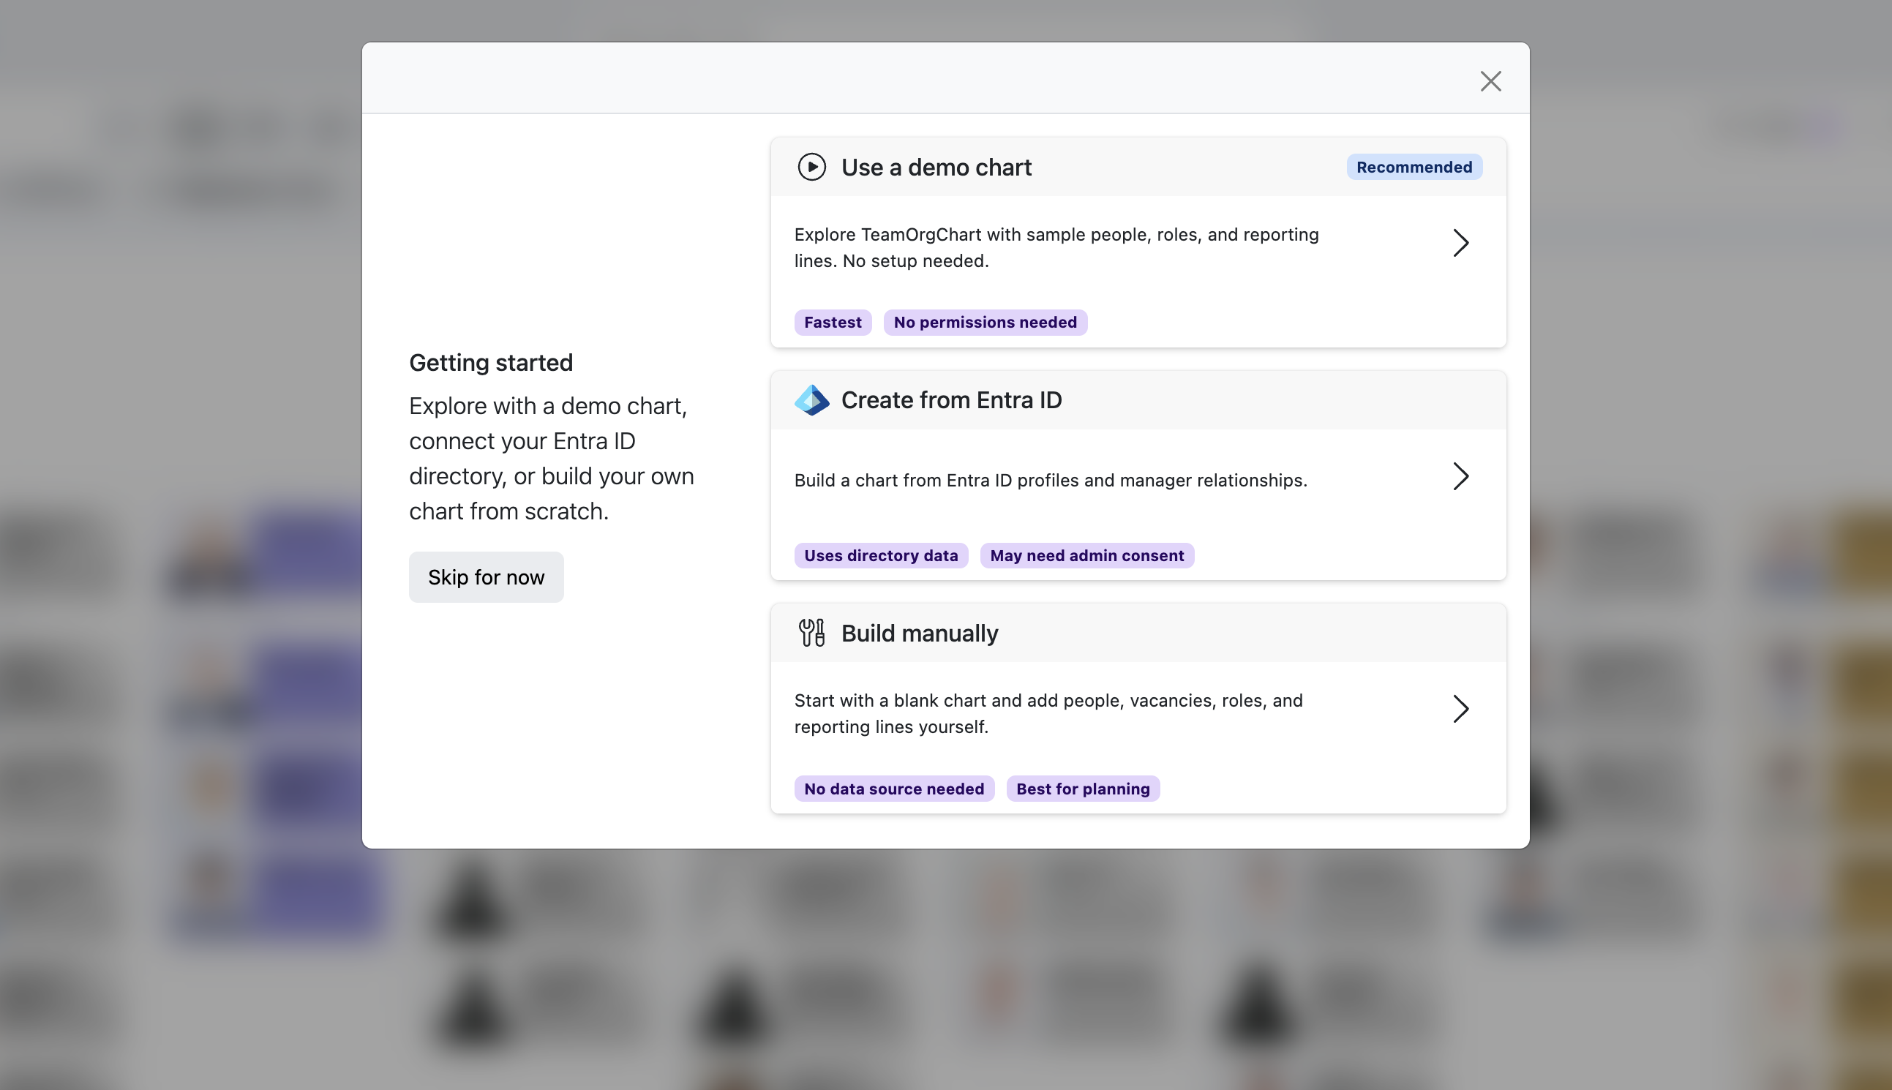Click the play icon beside Use a demo chart
Viewport: 1892px width, 1090px height.
(x=811, y=167)
